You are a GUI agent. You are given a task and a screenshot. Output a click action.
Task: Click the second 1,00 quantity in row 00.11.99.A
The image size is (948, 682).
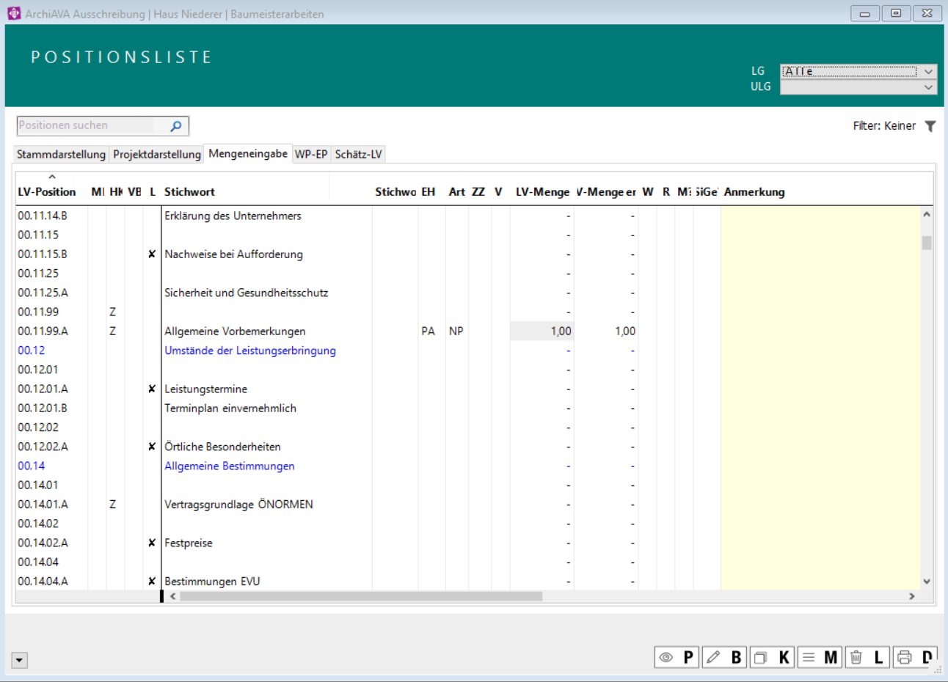(x=625, y=331)
